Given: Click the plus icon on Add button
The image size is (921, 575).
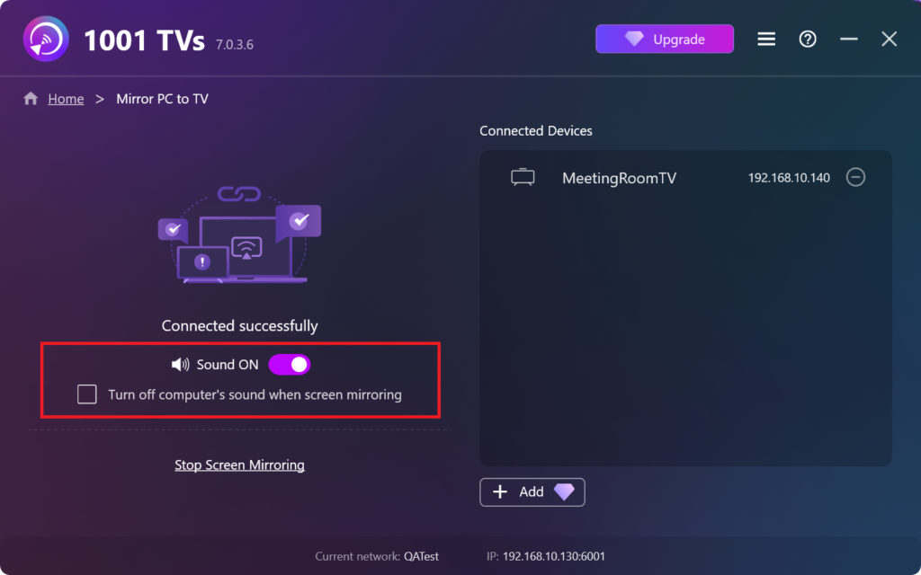Looking at the screenshot, I should pos(500,491).
